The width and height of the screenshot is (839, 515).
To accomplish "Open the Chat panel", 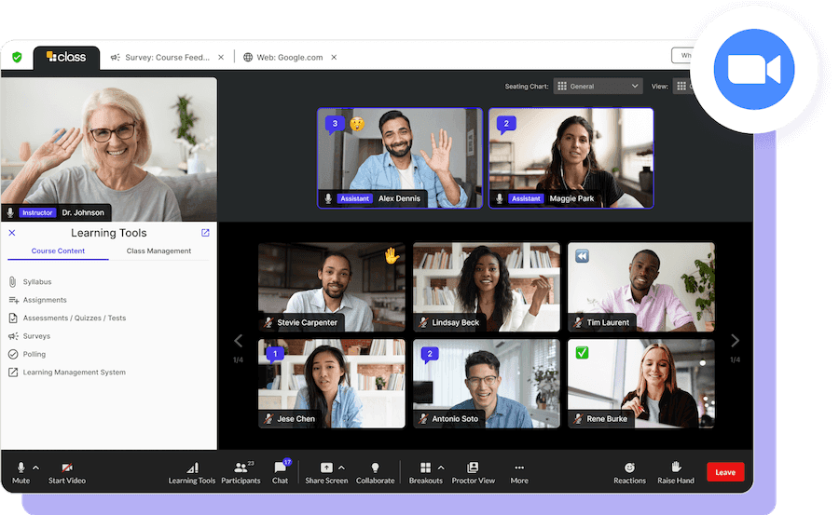I will click(x=280, y=472).
